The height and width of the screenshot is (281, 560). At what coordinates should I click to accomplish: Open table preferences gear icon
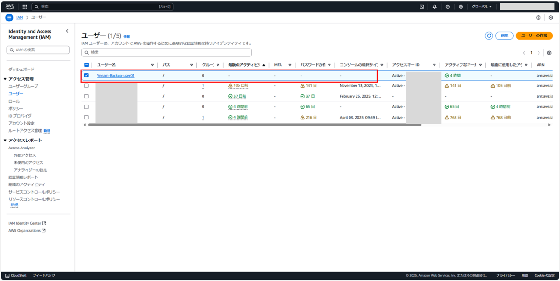pos(549,53)
